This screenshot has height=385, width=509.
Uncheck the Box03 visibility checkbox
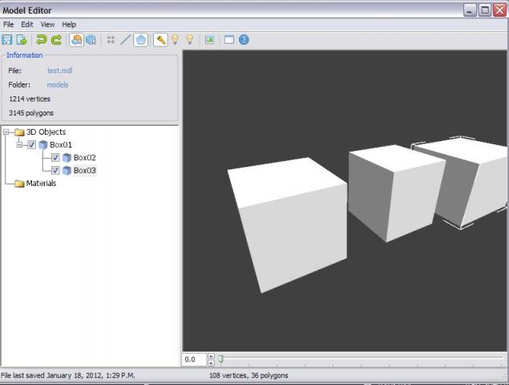[55, 171]
